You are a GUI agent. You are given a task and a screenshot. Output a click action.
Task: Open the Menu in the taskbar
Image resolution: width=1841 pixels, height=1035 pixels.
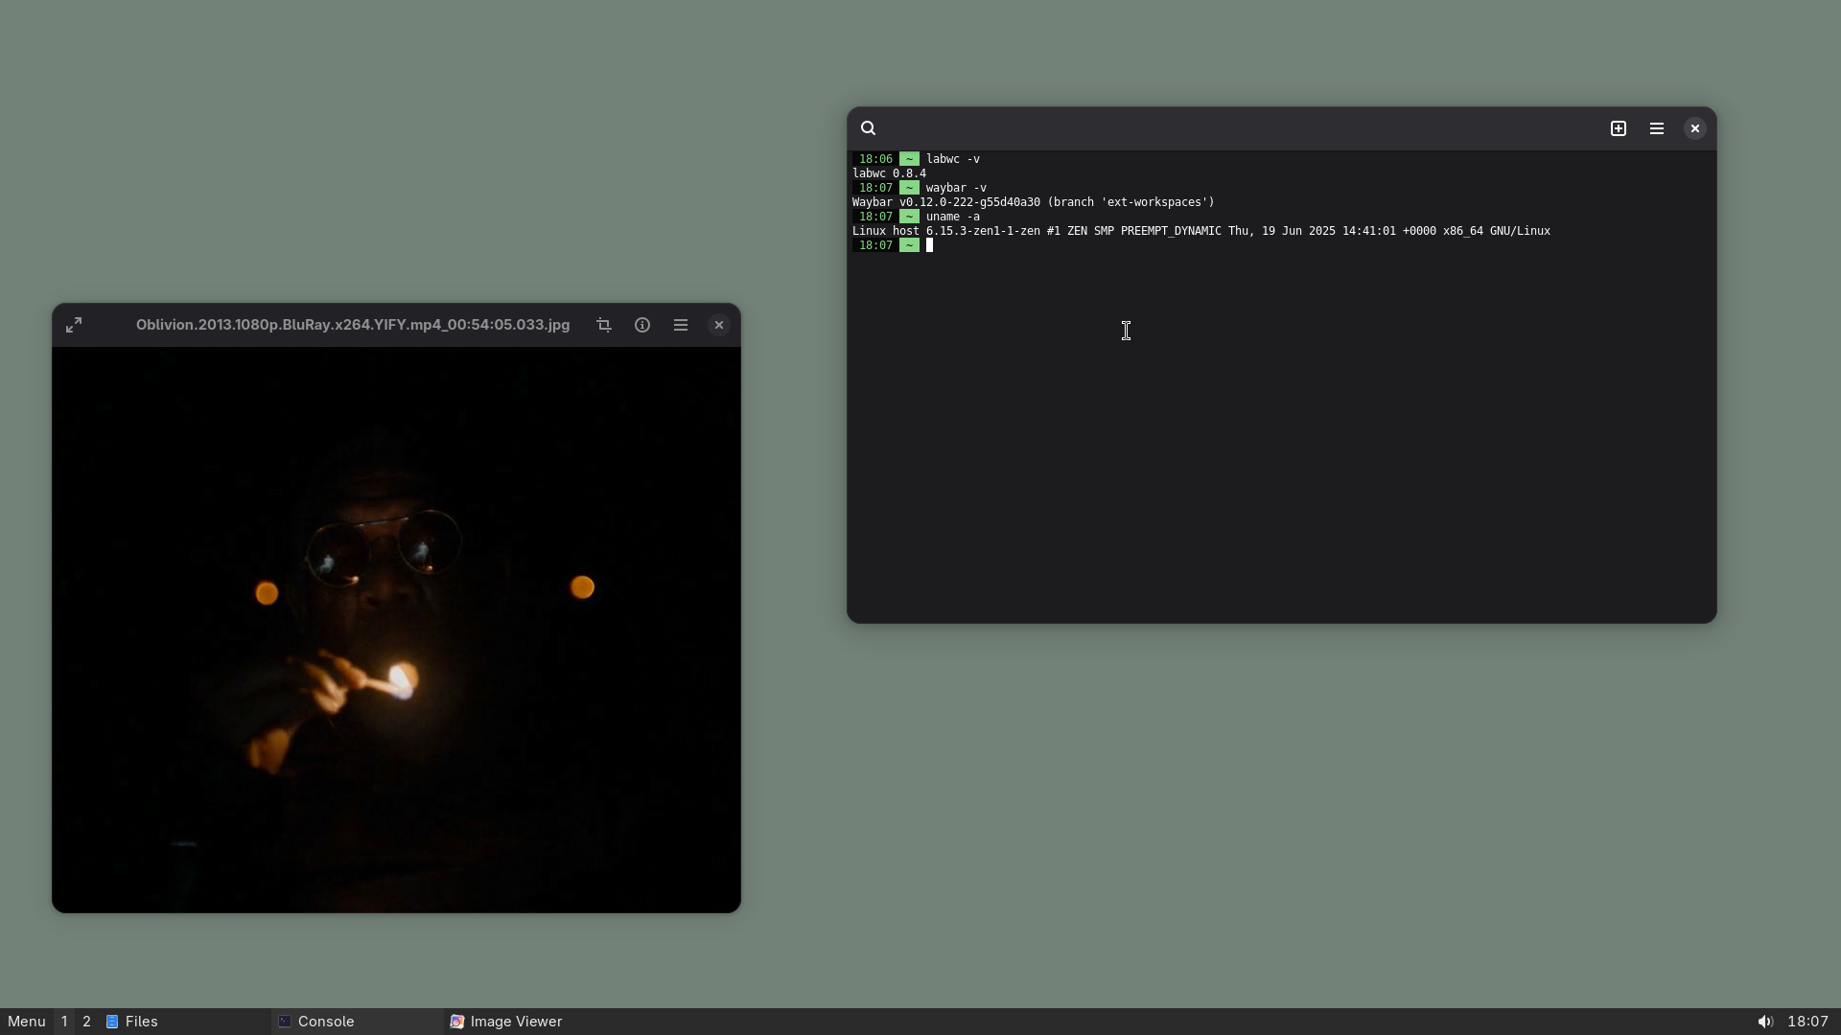pos(27,1022)
